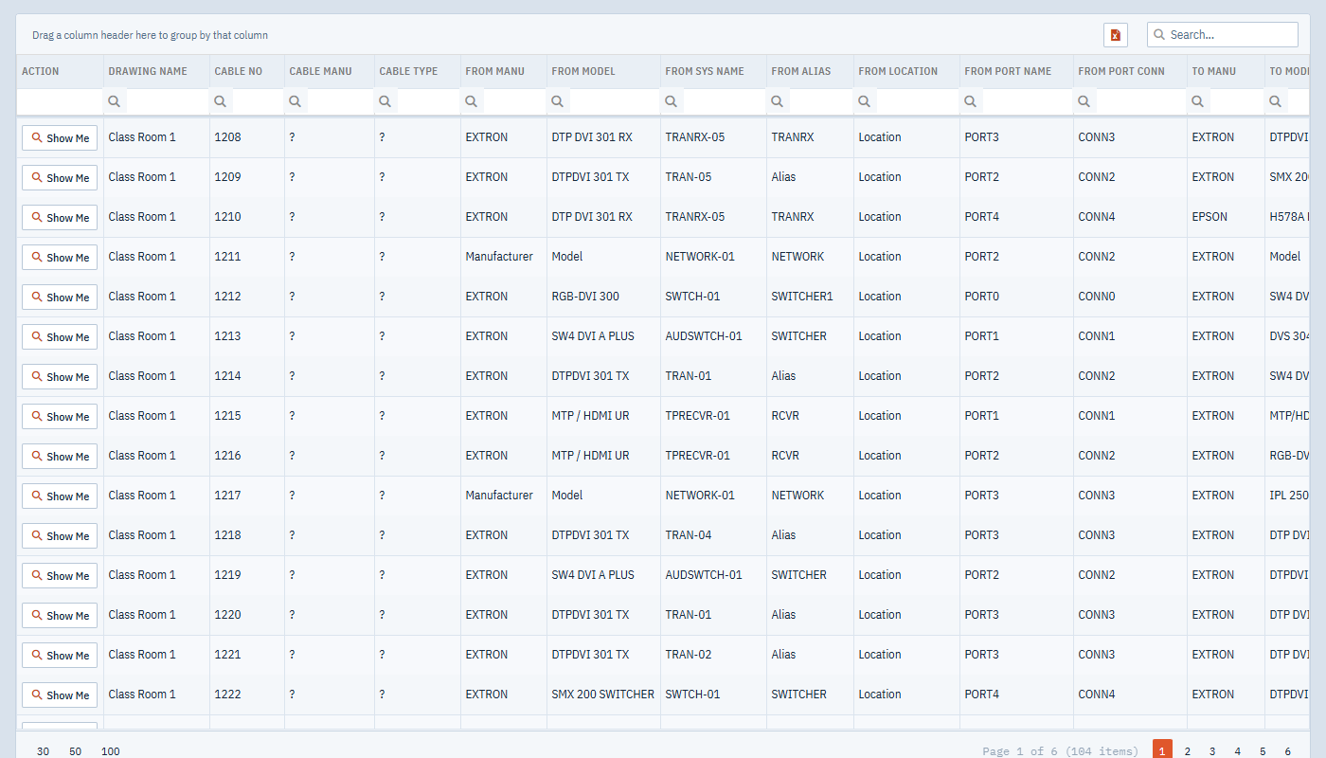The width and height of the screenshot is (1326, 758).
Task: Show Me cable 1213
Action: tap(60, 337)
